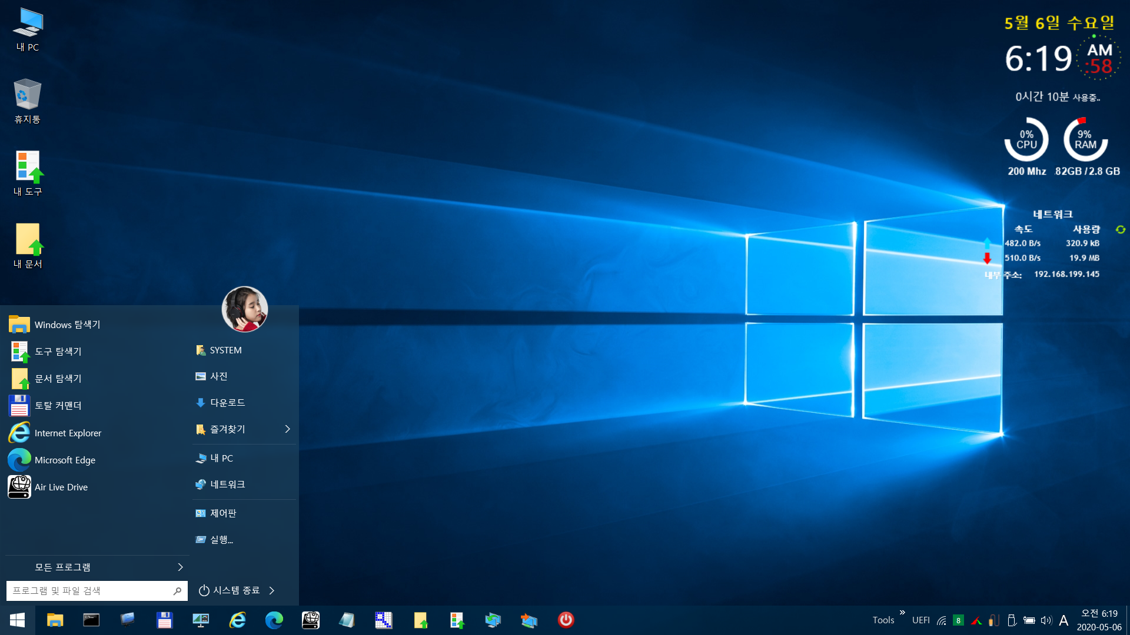Click the CPU usage gauge widget
Viewport: 1130px width, 635px height.
pos(1026,139)
